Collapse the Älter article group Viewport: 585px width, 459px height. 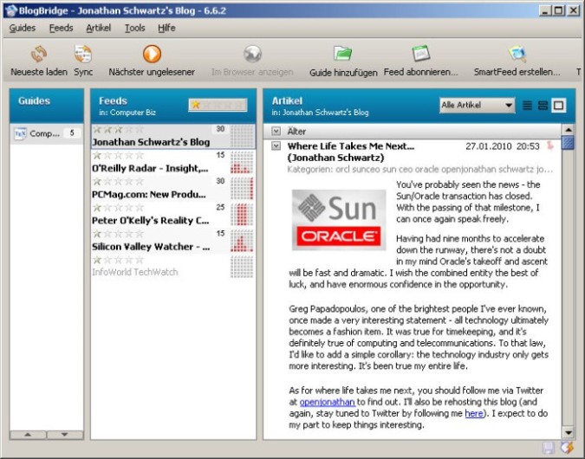tap(276, 132)
